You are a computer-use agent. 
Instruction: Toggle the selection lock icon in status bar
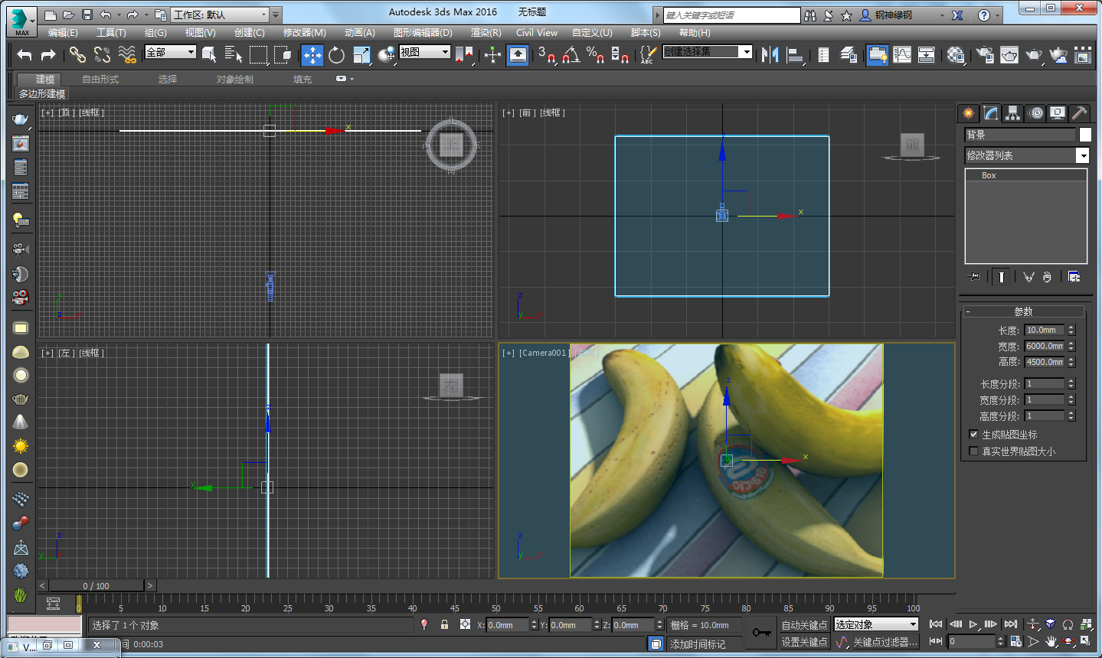[444, 625]
